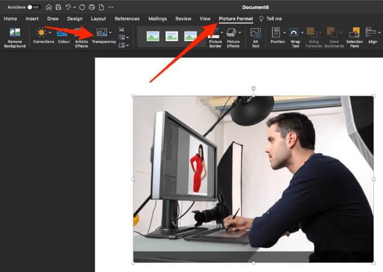383x272 pixels.
Task: Expand the Picture Border dropdown arrow
Action: 222,33
